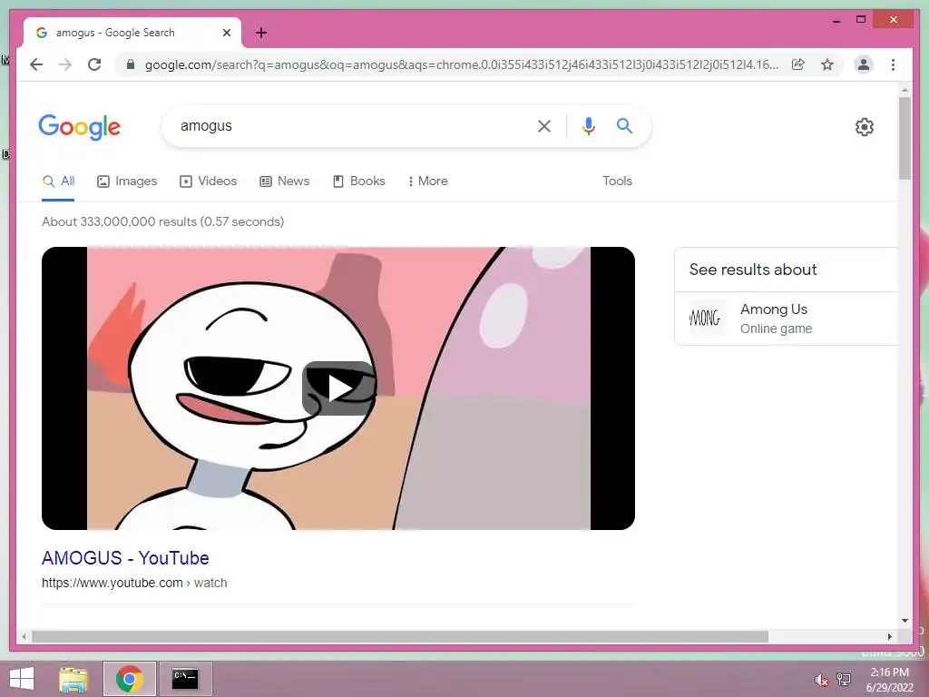The height and width of the screenshot is (697, 929).
Task: Open File Explorer from the taskbar
Action: pyautogui.click(x=73, y=679)
